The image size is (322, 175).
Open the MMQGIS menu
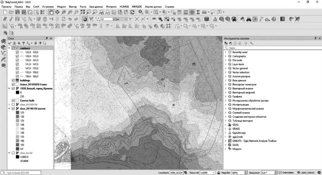tap(137, 6)
